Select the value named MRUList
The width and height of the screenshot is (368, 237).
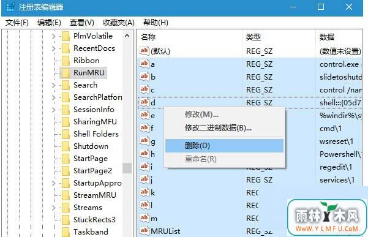pos(165,231)
